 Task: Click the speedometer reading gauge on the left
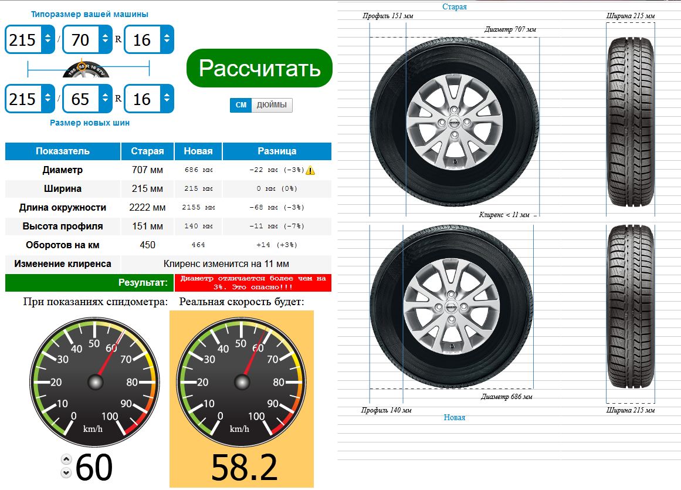[95, 381]
